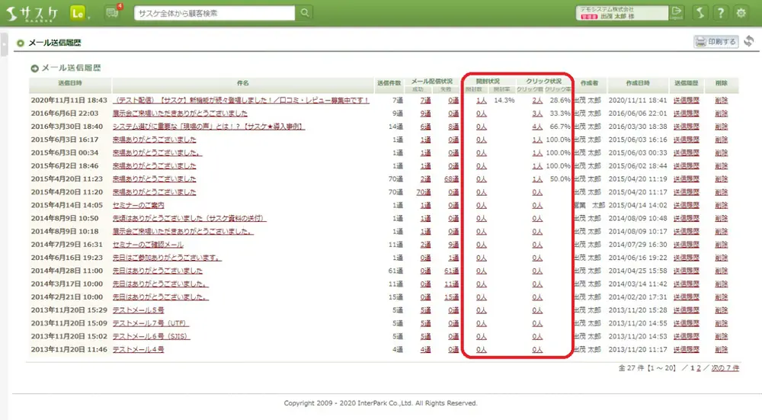Click the magnifier search button

click(304, 13)
